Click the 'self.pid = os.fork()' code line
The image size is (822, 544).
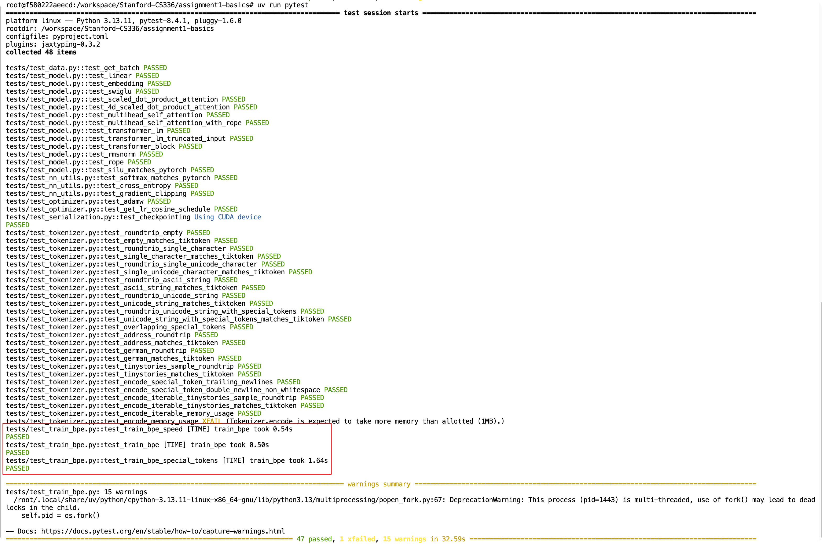click(x=61, y=515)
